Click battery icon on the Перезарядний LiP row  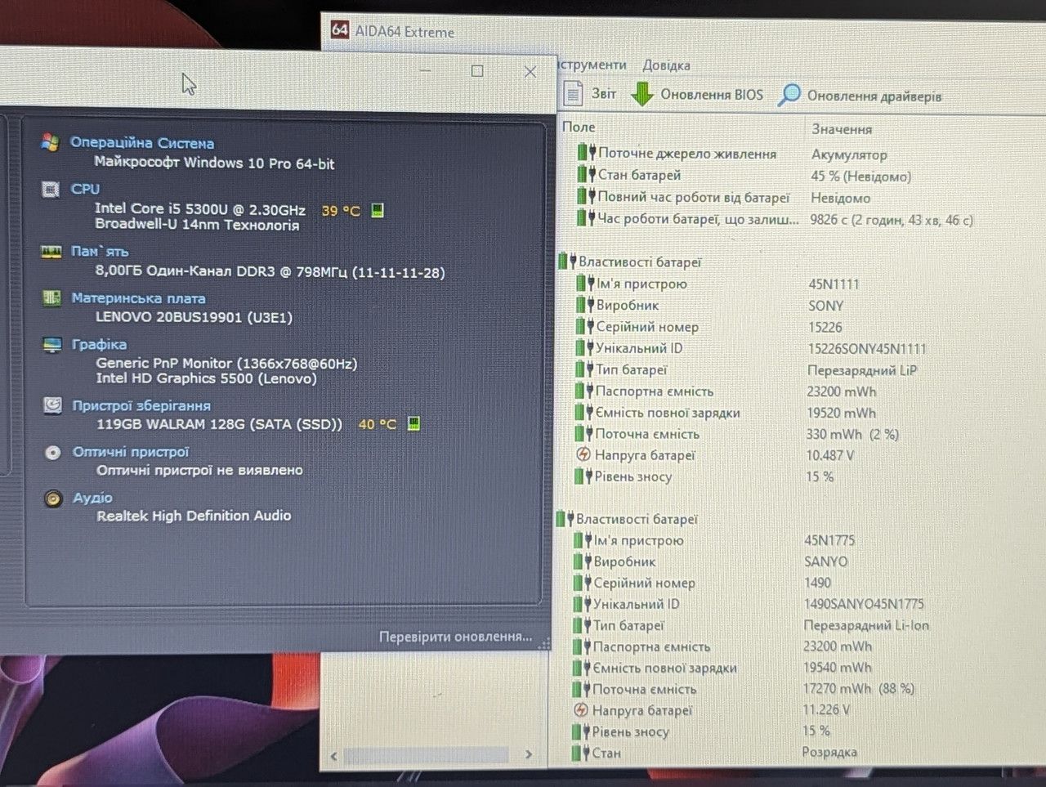pos(584,369)
